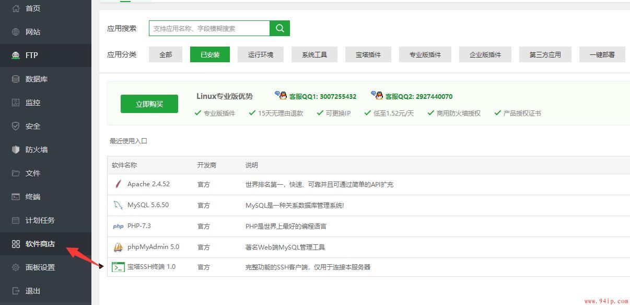The height and width of the screenshot is (305, 630).
Task: Click 客服QQ2: 2927440070 link
Action: pos(419,96)
